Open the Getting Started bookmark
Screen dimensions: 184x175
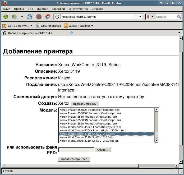point(49,26)
